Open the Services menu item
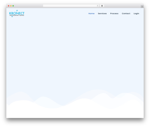The image size is (150, 127). click(x=102, y=14)
